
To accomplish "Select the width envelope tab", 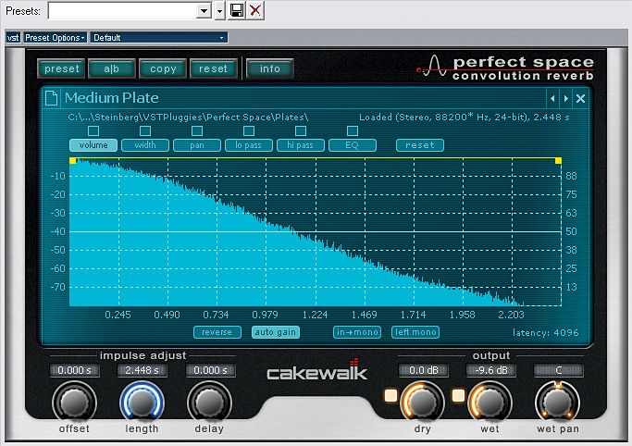I will pos(145,145).
